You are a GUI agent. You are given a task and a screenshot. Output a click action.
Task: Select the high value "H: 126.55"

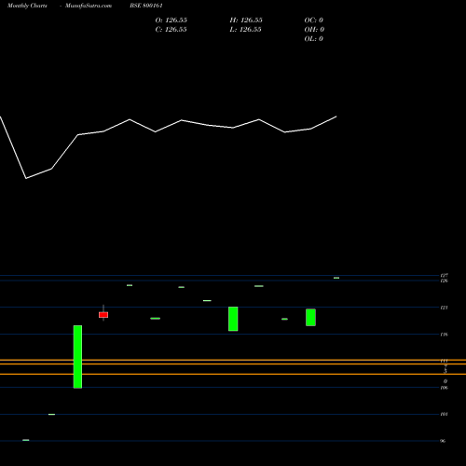(246, 21)
